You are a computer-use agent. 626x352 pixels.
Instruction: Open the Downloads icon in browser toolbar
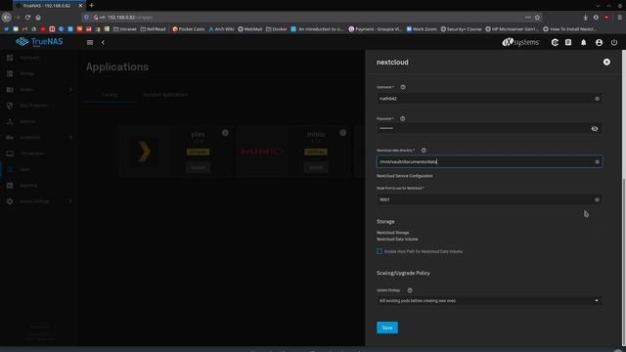pyautogui.click(x=585, y=18)
